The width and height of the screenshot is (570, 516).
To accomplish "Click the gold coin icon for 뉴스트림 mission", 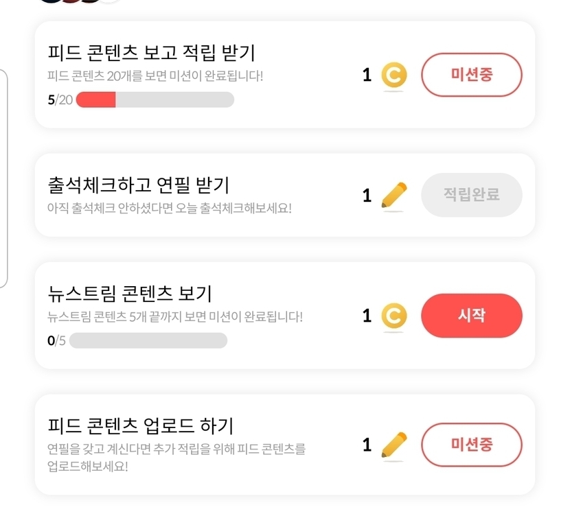I will (394, 316).
